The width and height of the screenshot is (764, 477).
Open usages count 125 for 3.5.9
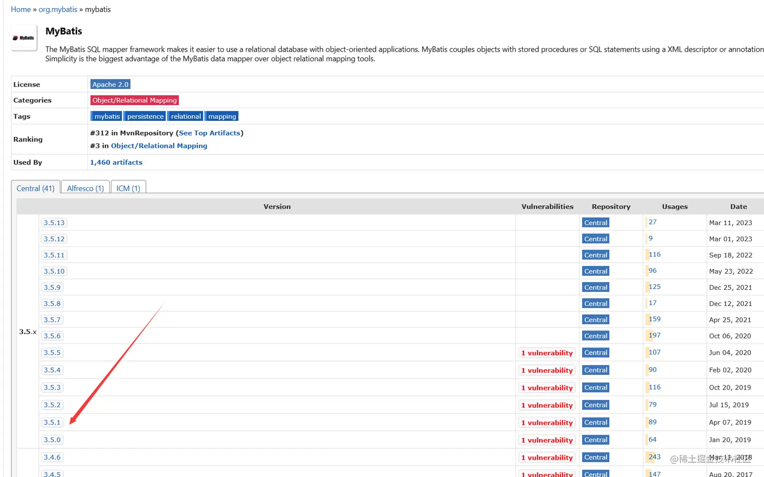tap(654, 287)
